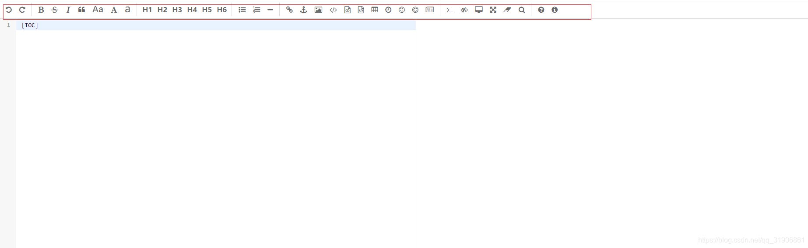Open the about info icon
The height and width of the screenshot is (248, 808).
coord(555,10)
